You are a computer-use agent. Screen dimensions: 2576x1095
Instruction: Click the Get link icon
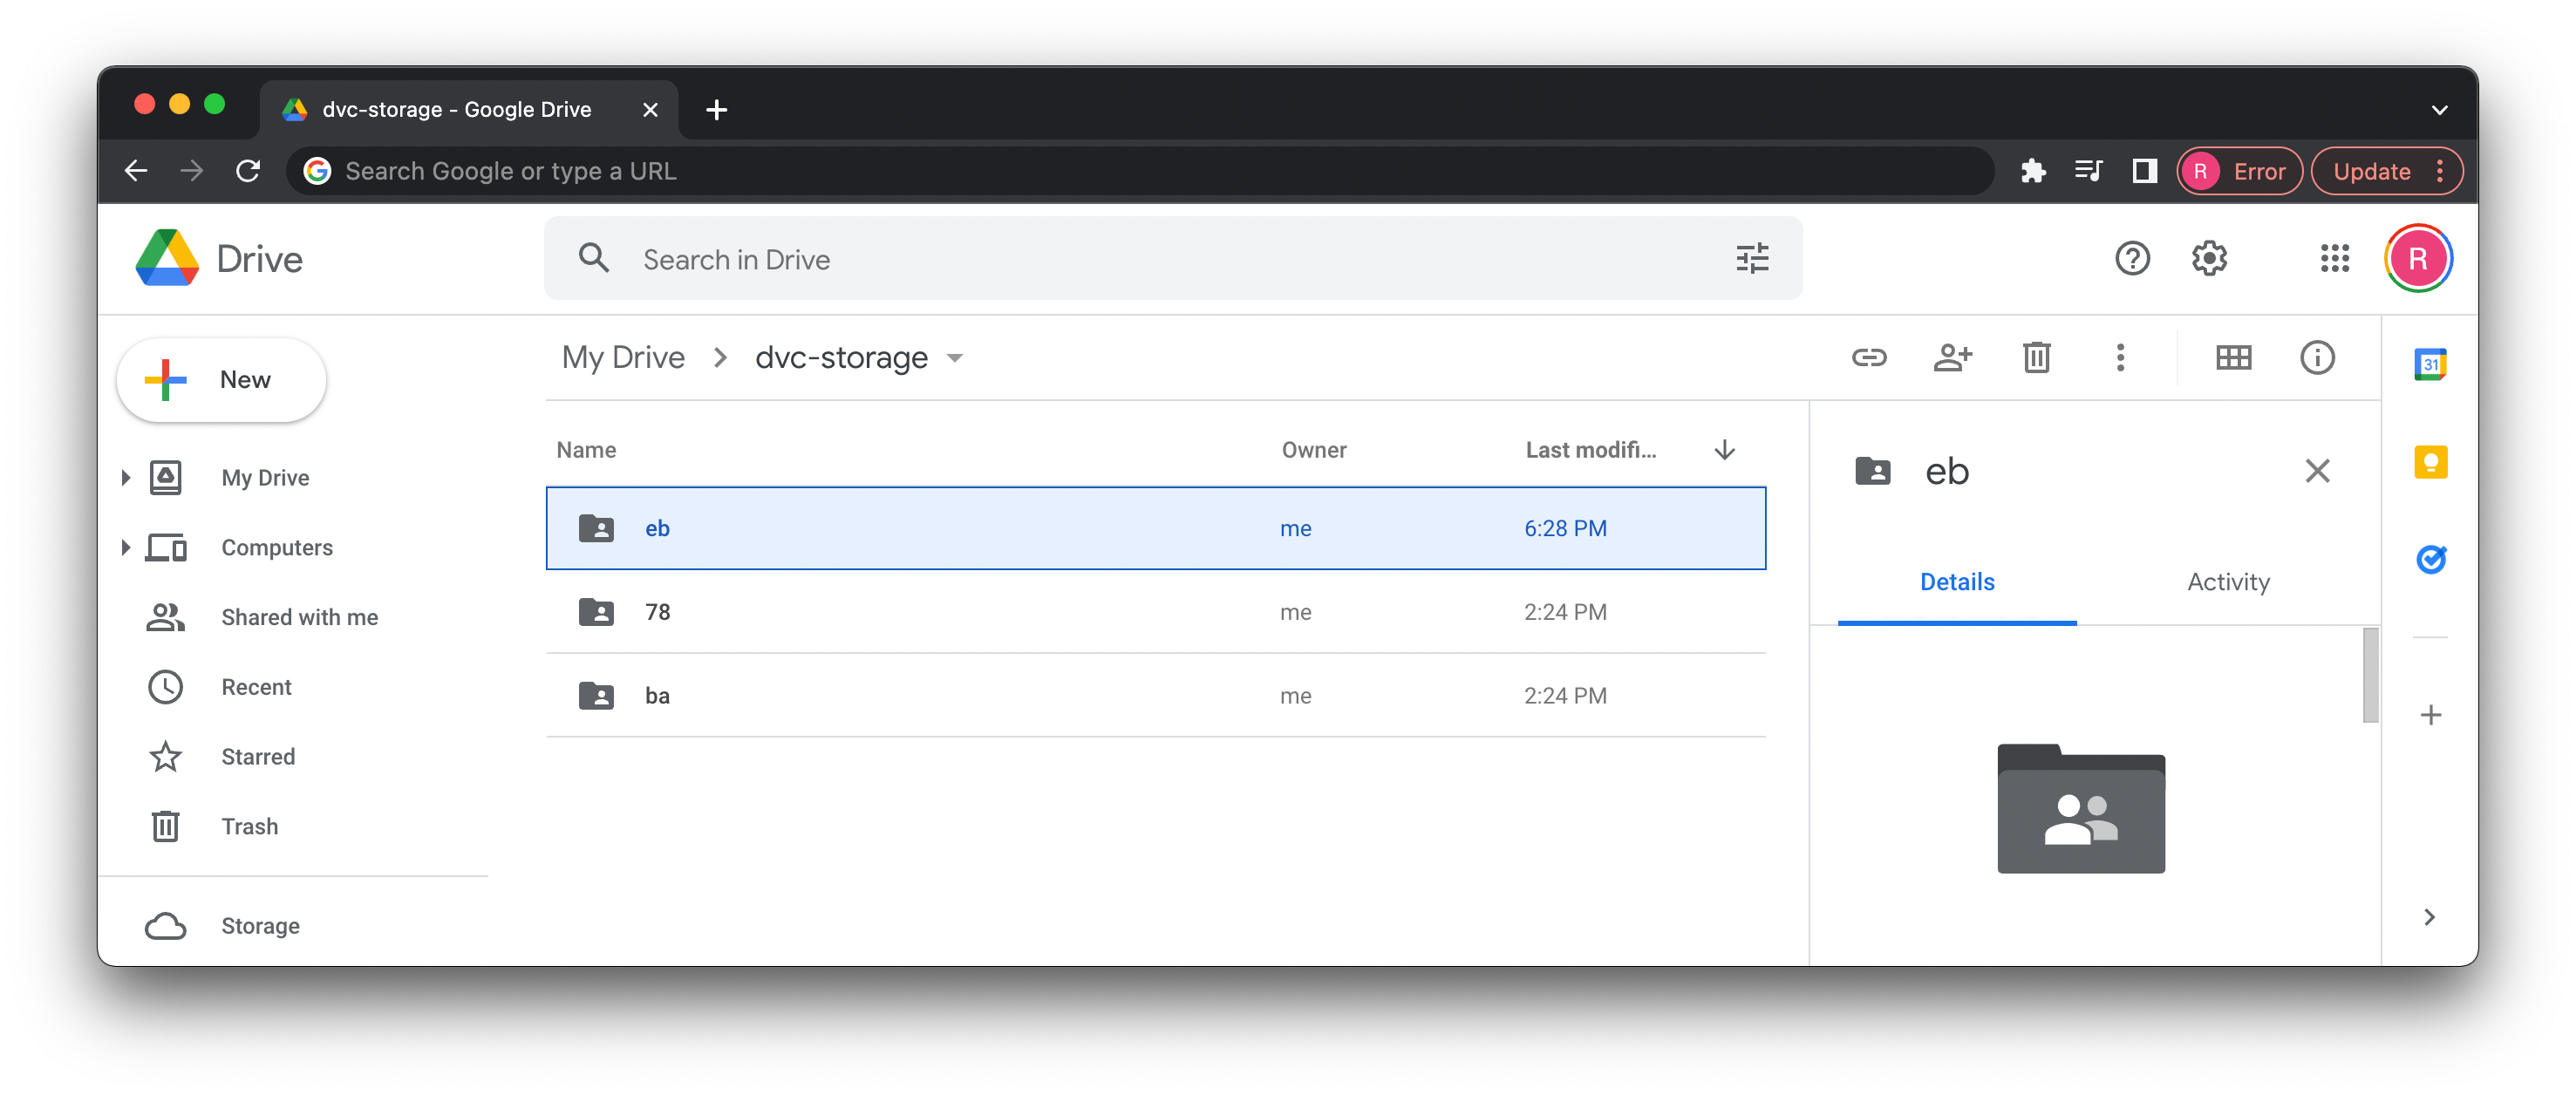click(1868, 357)
